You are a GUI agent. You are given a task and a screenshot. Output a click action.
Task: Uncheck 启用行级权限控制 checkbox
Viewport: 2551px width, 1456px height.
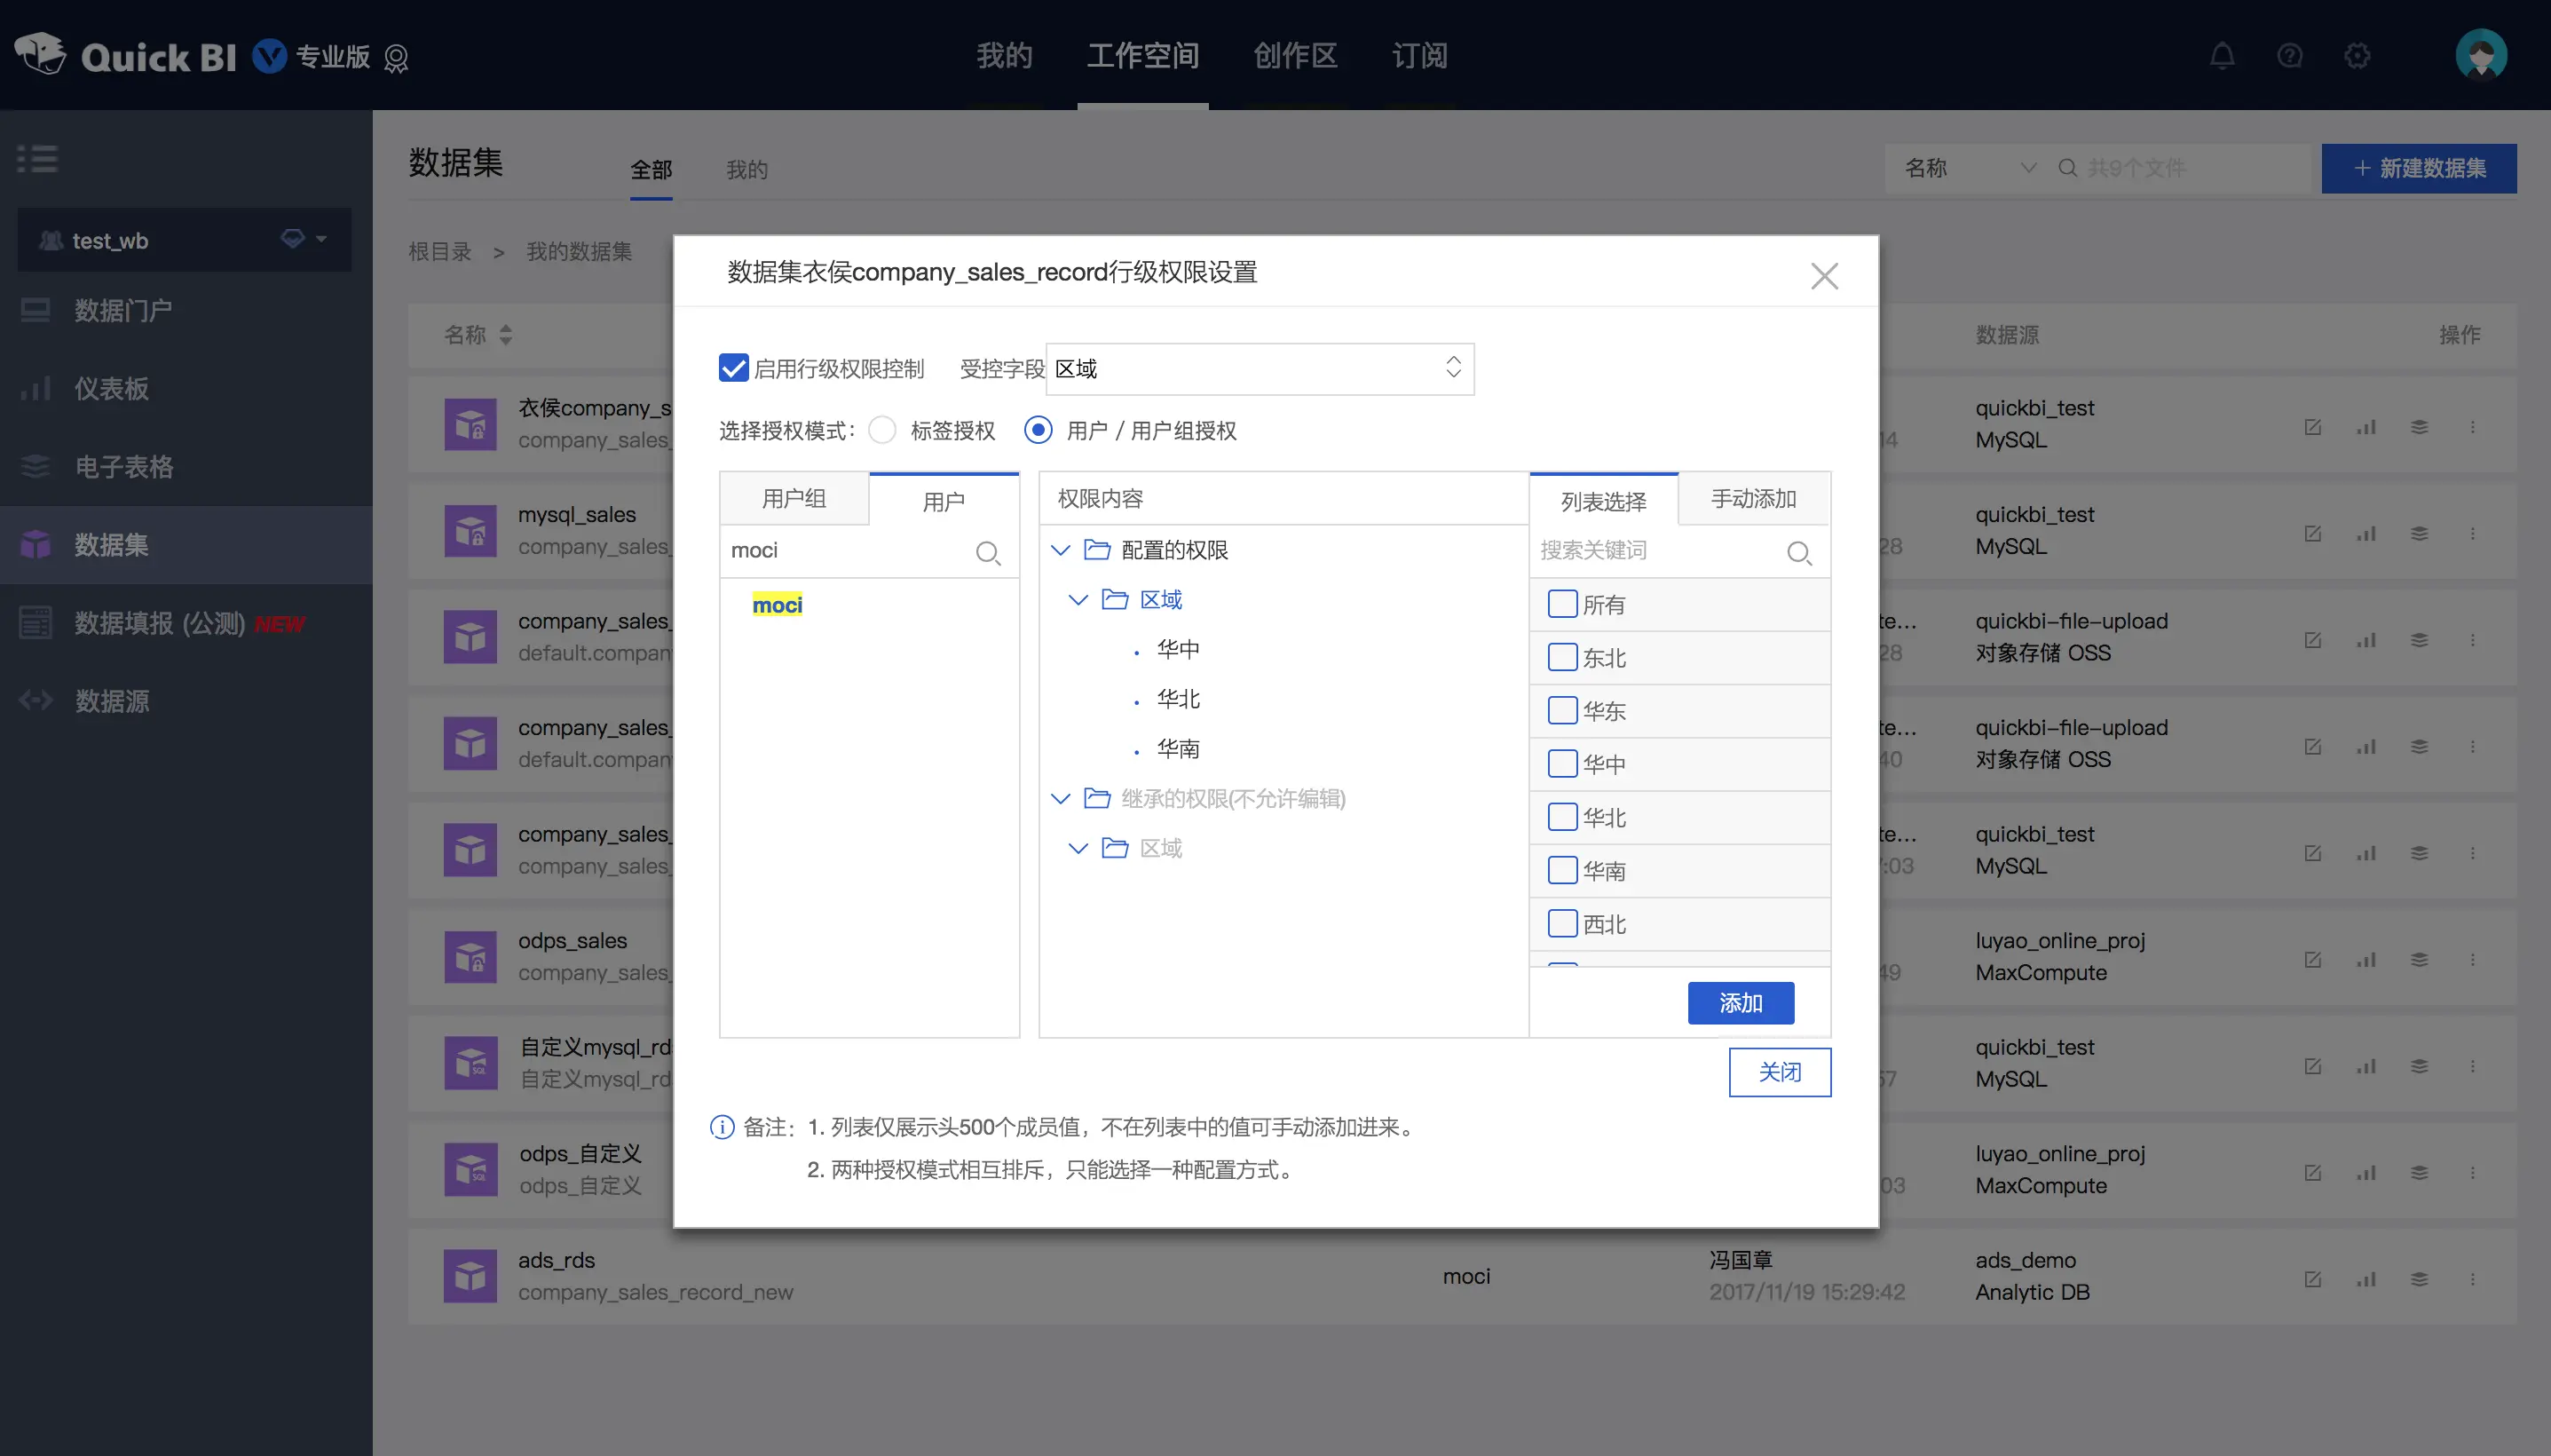(x=734, y=368)
